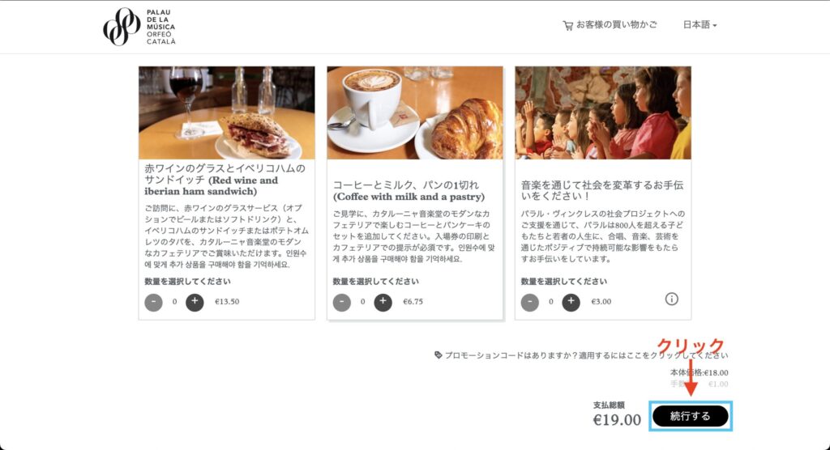The width and height of the screenshot is (830, 450).
Task: Click the red wine and iberian ham sandwich title
Action: pos(225,180)
